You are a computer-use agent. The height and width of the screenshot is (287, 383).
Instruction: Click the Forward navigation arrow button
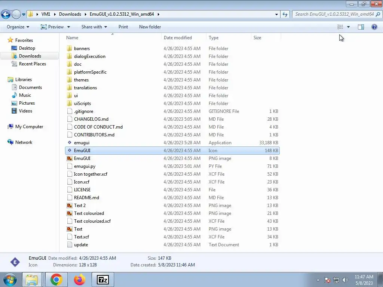16,14
